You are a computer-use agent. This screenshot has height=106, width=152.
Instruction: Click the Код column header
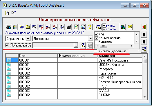click(x=38, y=56)
